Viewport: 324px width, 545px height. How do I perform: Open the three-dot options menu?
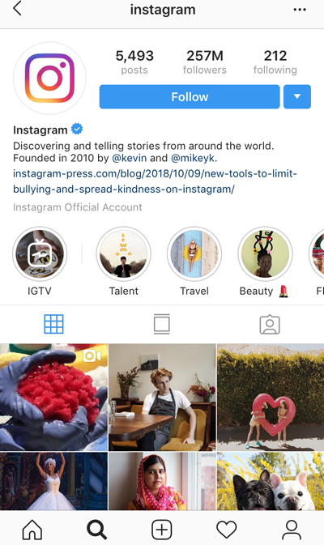pyautogui.click(x=300, y=10)
